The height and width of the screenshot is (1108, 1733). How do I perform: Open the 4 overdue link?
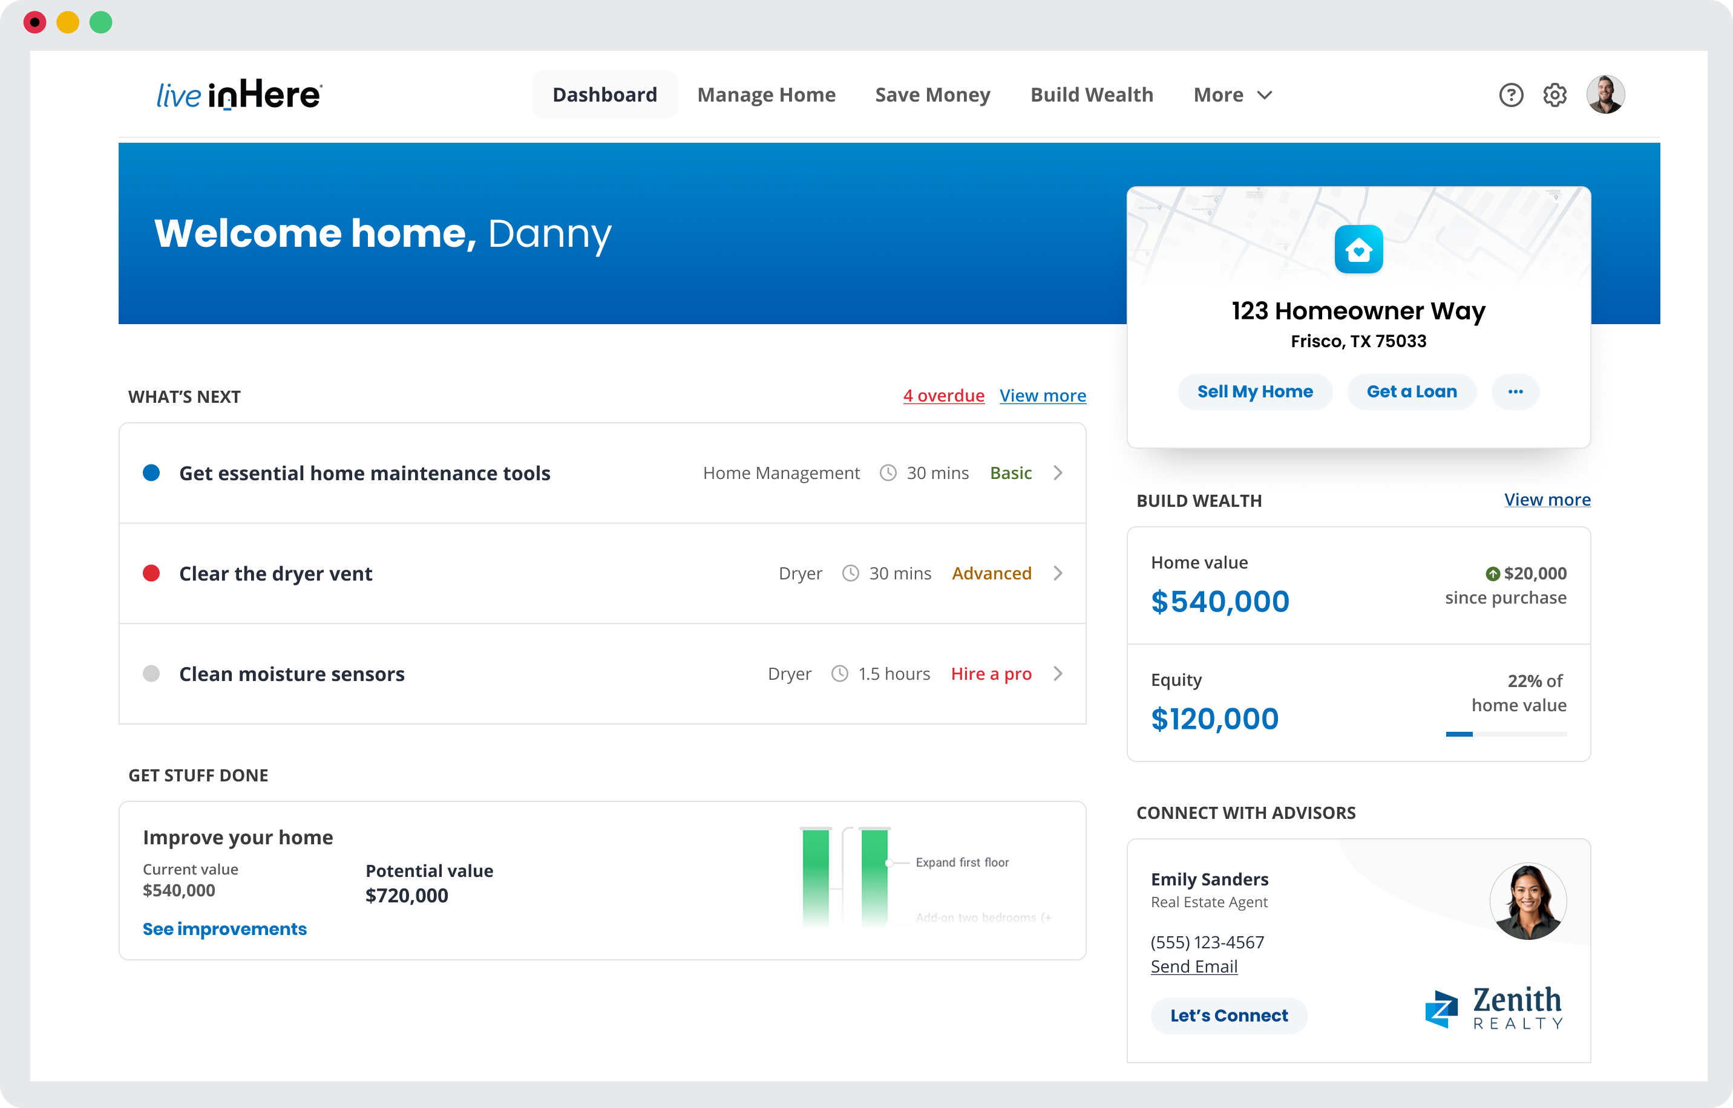coord(943,396)
